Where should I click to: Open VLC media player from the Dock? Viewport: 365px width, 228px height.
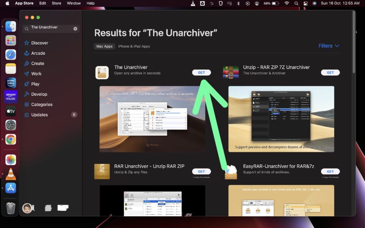(10, 174)
